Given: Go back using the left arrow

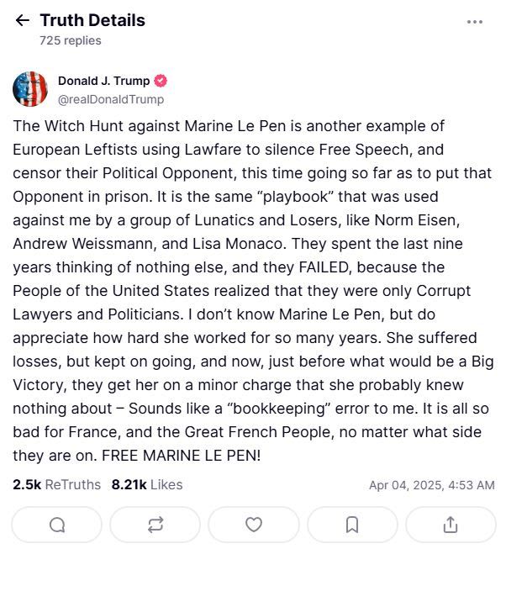Looking at the screenshot, I should click(x=23, y=20).
